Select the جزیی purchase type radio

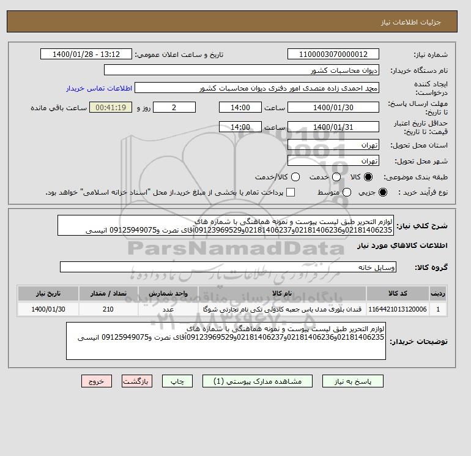point(383,192)
